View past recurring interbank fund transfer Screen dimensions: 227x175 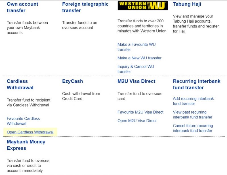(193, 115)
